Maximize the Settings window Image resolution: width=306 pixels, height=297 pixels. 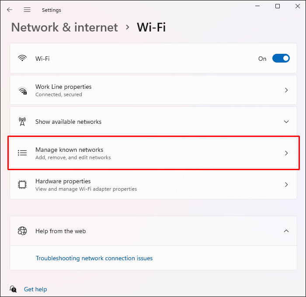pyautogui.click(x=278, y=6)
